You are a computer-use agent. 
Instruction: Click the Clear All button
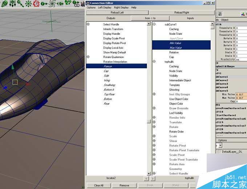pos(98,185)
